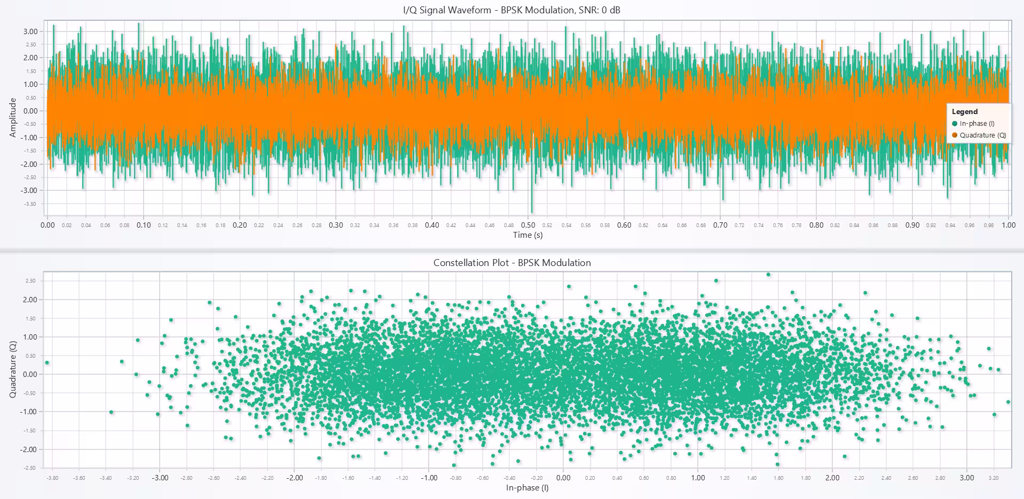The image size is (1024, 499).
Task: Click the 3.00 tick on constellation In-phase axis
Action: click(966, 478)
